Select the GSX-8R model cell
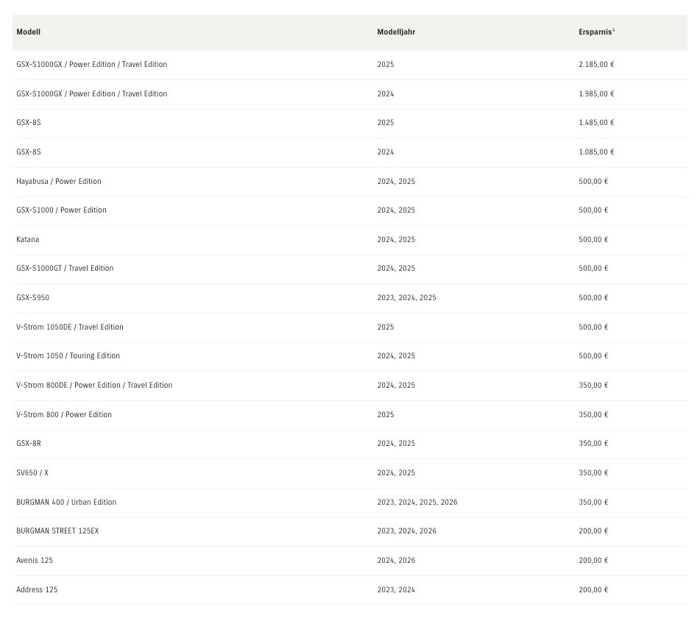Viewport: 700px width, 621px height. pyautogui.click(x=29, y=444)
